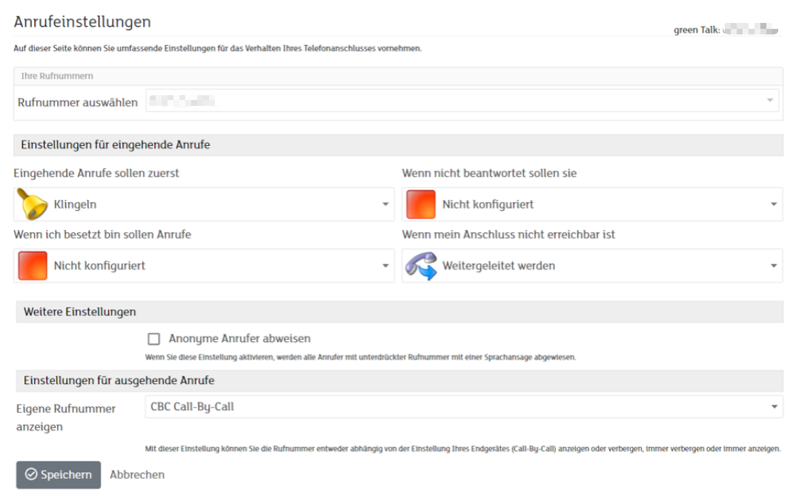Click the 'Einstellungen für ausgehende Anrufe' section header
Screen dimensions: 796x493
[119, 380]
